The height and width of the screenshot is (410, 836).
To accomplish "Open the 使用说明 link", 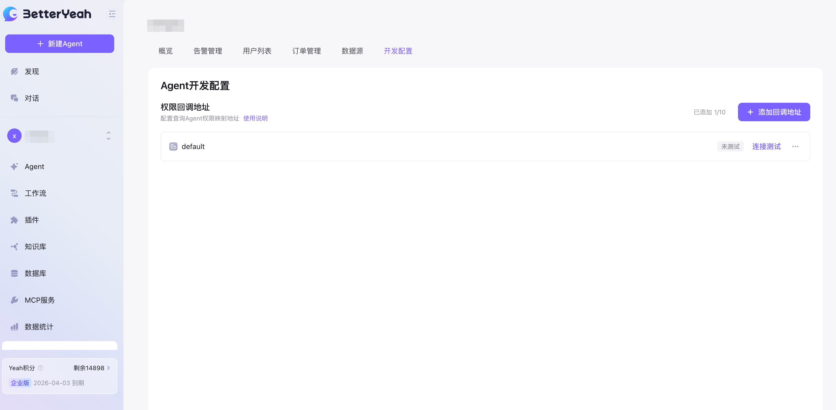I will [255, 118].
